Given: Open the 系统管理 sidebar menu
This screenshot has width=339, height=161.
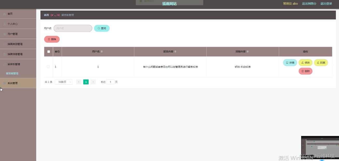Looking at the screenshot, I should pyautogui.click(x=18, y=83).
